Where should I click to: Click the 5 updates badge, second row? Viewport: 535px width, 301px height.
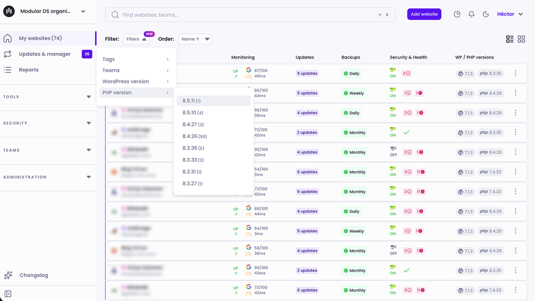coord(307,93)
